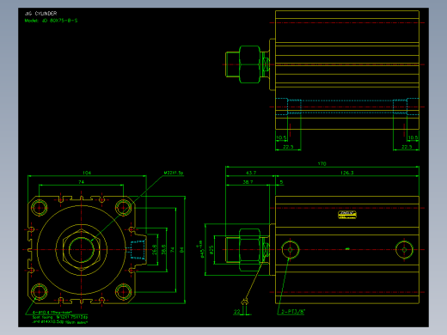
Task: Select the JIG CYLINDER title text
Action: coord(40,14)
